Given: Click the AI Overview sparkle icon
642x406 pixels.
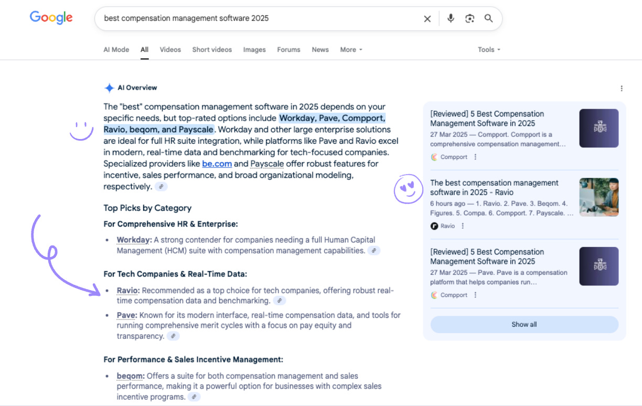Looking at the screenshot, I should (x=109, y=88).
